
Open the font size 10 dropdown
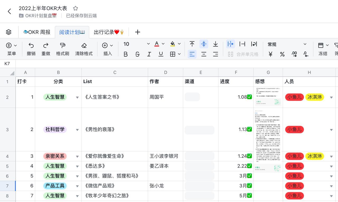[x=148, y=44]
